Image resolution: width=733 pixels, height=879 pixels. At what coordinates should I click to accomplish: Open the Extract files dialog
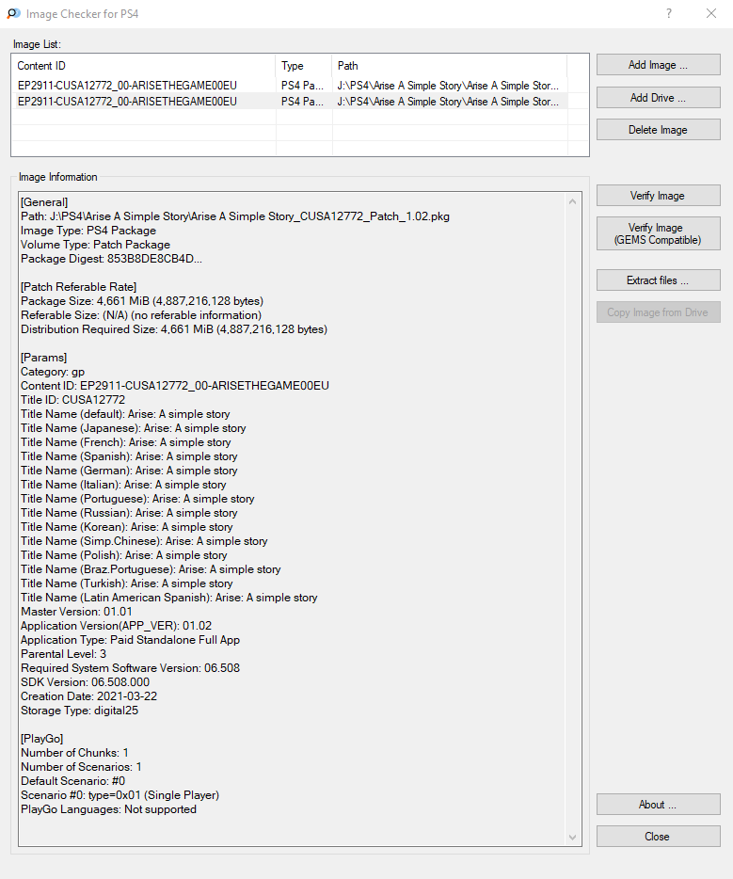click(x=658, y=280)
